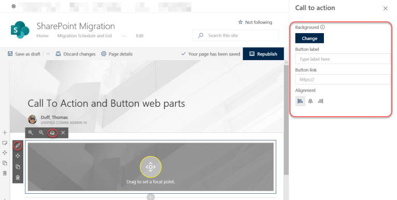Click the set focal point toolbar icon

52,133
